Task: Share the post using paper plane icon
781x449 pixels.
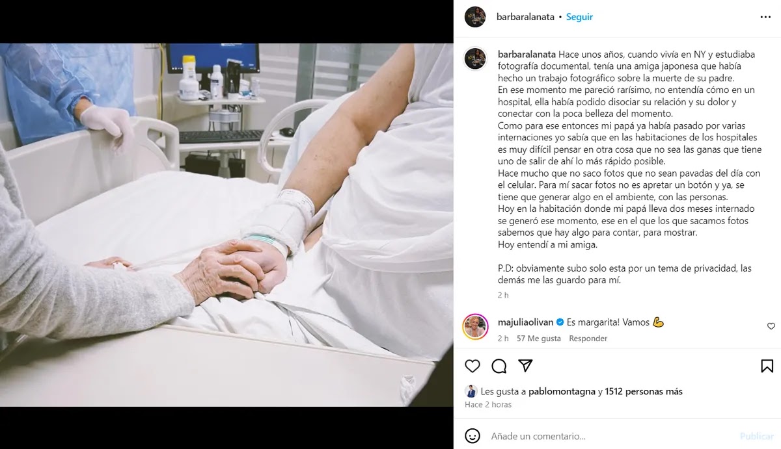Action: [x=525, y=366]
